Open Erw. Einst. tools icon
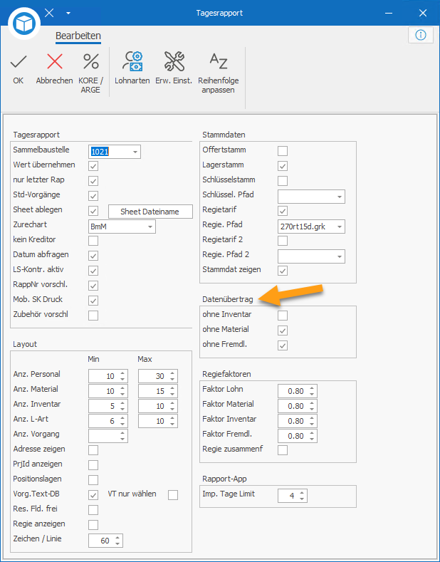 (x=174, y=61)
